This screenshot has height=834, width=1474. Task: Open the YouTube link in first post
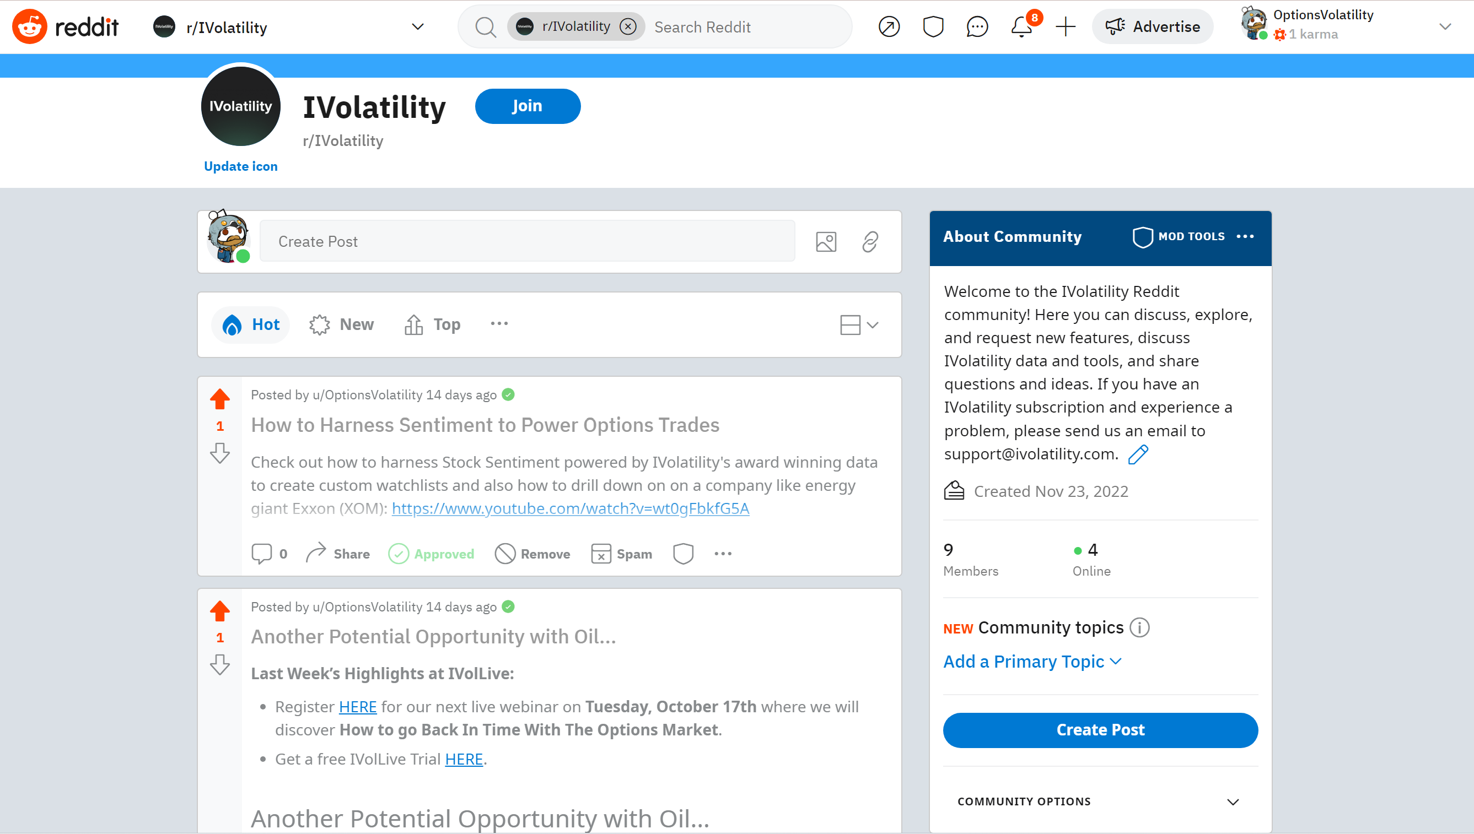point(570,508)
